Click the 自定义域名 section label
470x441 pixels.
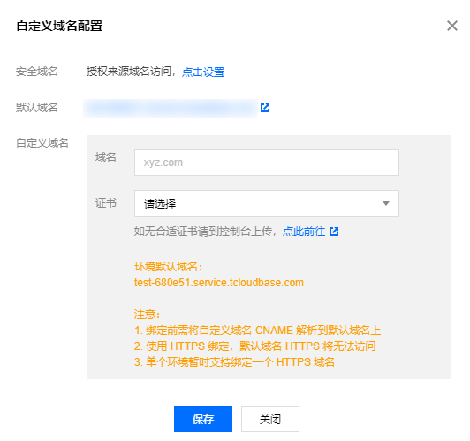click(42, 143)
